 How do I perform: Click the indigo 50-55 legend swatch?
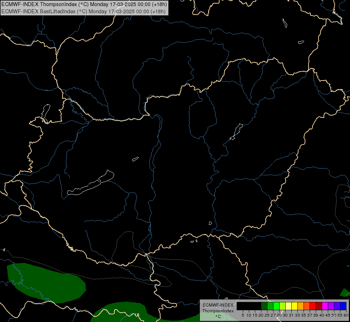(337, 306)
